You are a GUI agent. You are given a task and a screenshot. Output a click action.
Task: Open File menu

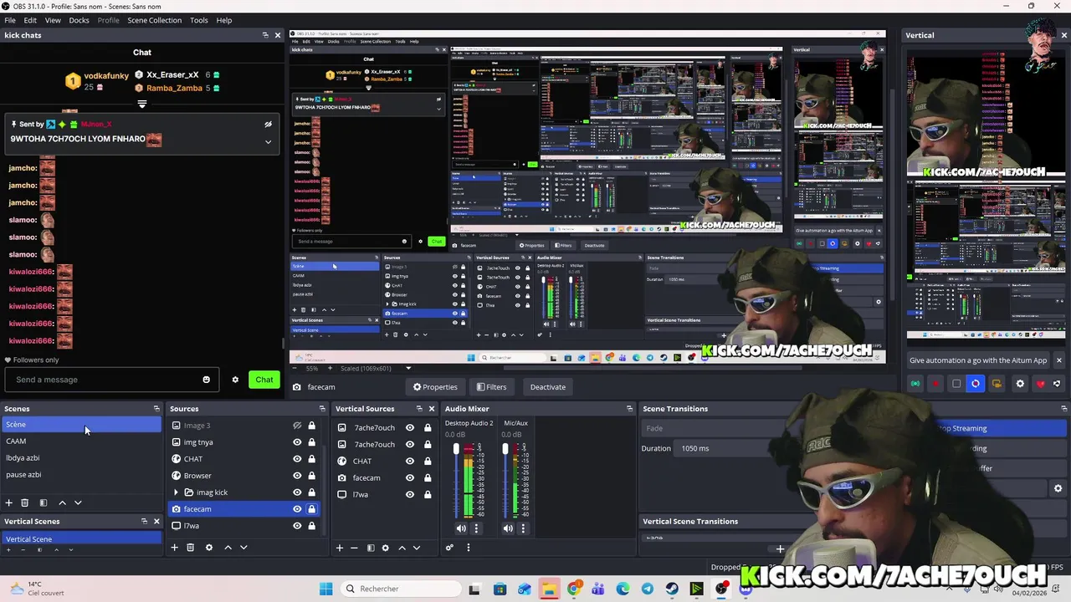pos(10,20)
